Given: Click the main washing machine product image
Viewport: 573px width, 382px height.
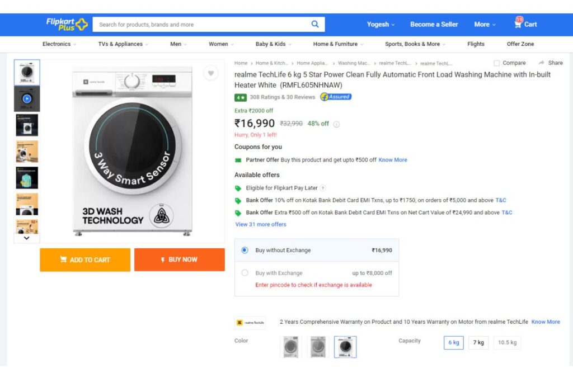Looking at the screenshot, I should 132,151.
